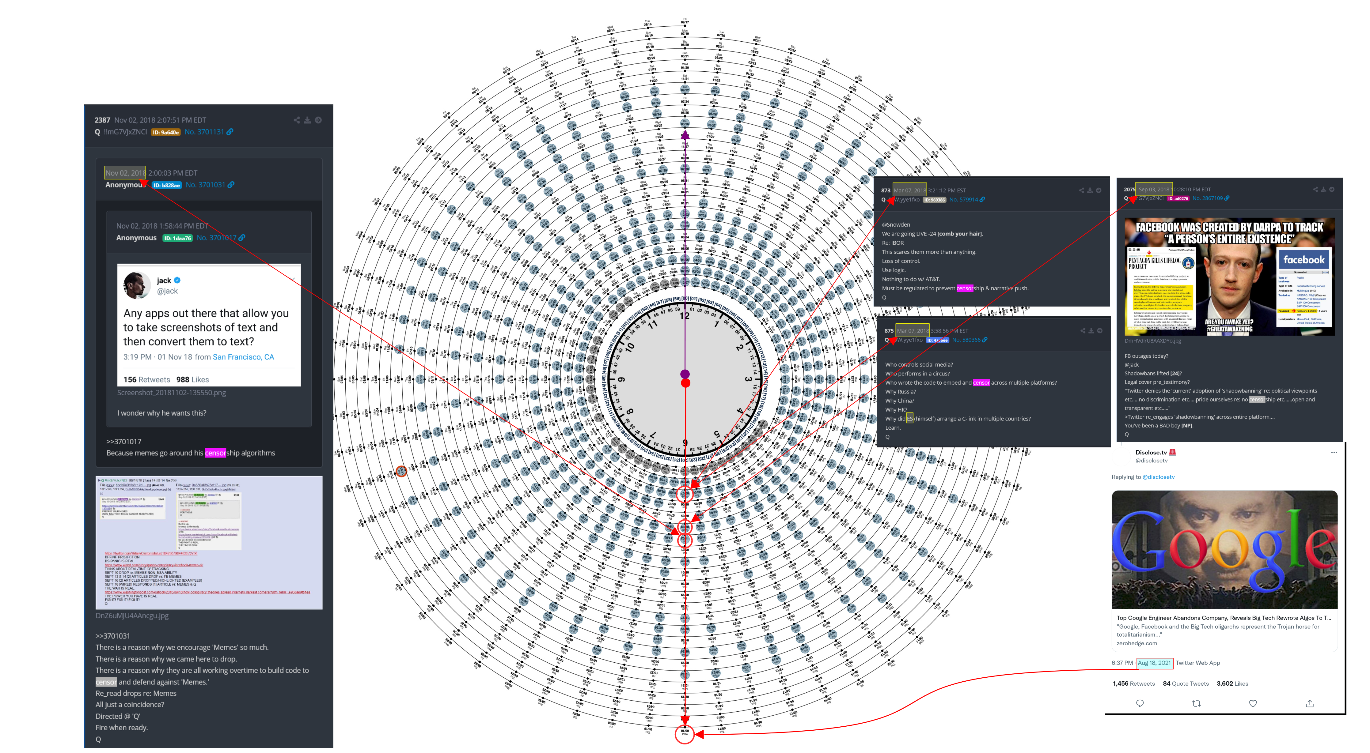The height and width of the screenshot is (753, 1370).
Task: Click the chain-link icon beside No. 3701031
Action: pos(231,185)
